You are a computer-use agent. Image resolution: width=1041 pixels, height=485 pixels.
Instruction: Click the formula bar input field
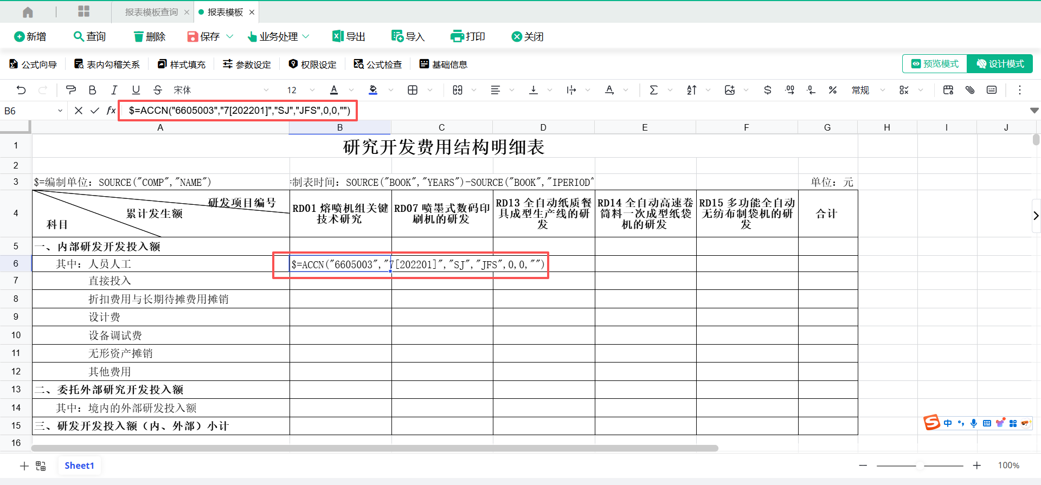(239, 111)
